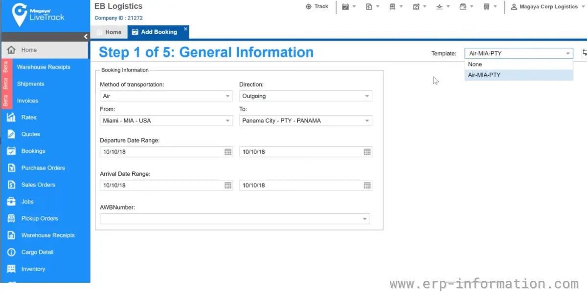Open Rates from sidebar chart icon
587x293 pixels.
pos(11,117)
